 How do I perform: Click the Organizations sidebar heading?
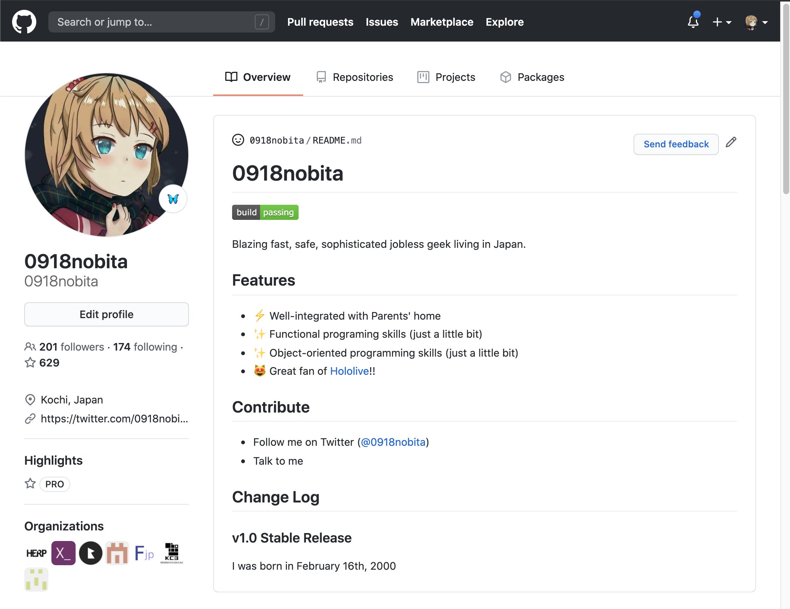point(64,526)
